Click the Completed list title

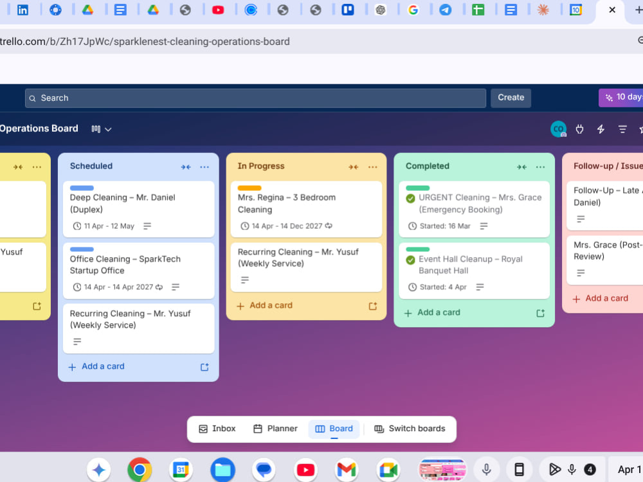428,166
